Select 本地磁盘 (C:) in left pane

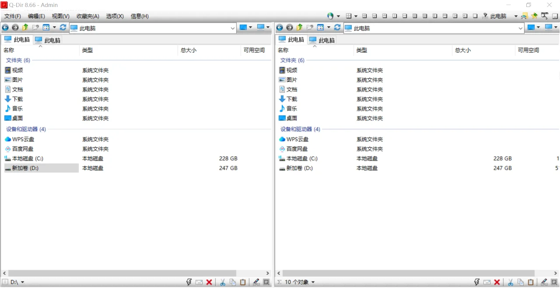[x=24, y=158]
